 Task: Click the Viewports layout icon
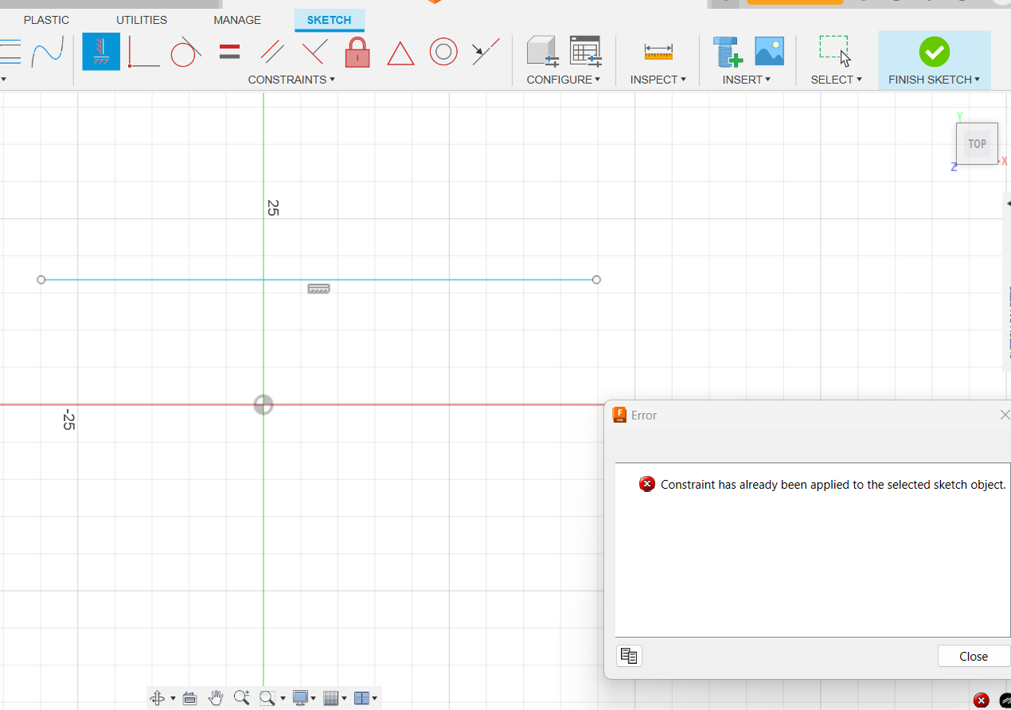click(361, 698)
